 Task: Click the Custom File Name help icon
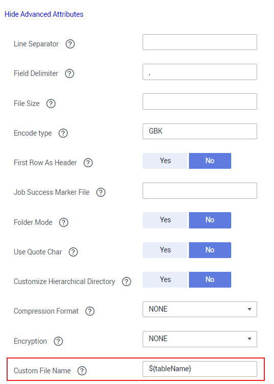pos(82,371)
